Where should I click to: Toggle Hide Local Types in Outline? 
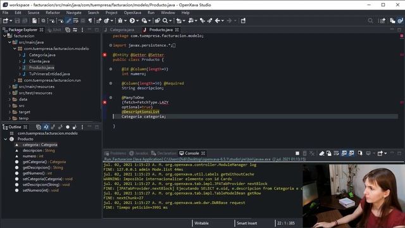(75, 127)
